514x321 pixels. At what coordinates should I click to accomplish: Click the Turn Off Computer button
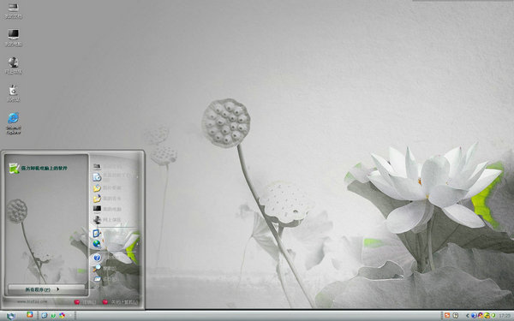pos(120,302)
